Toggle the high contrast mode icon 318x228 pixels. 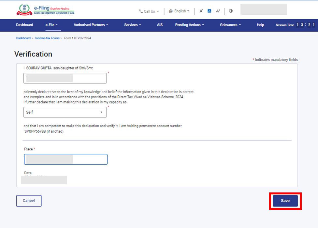(231, 11)
